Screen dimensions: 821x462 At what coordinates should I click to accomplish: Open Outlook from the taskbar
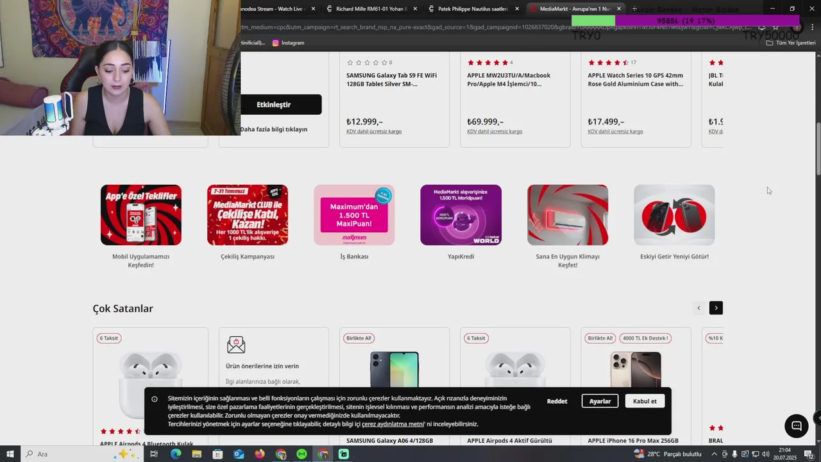[x=239, y=454]
